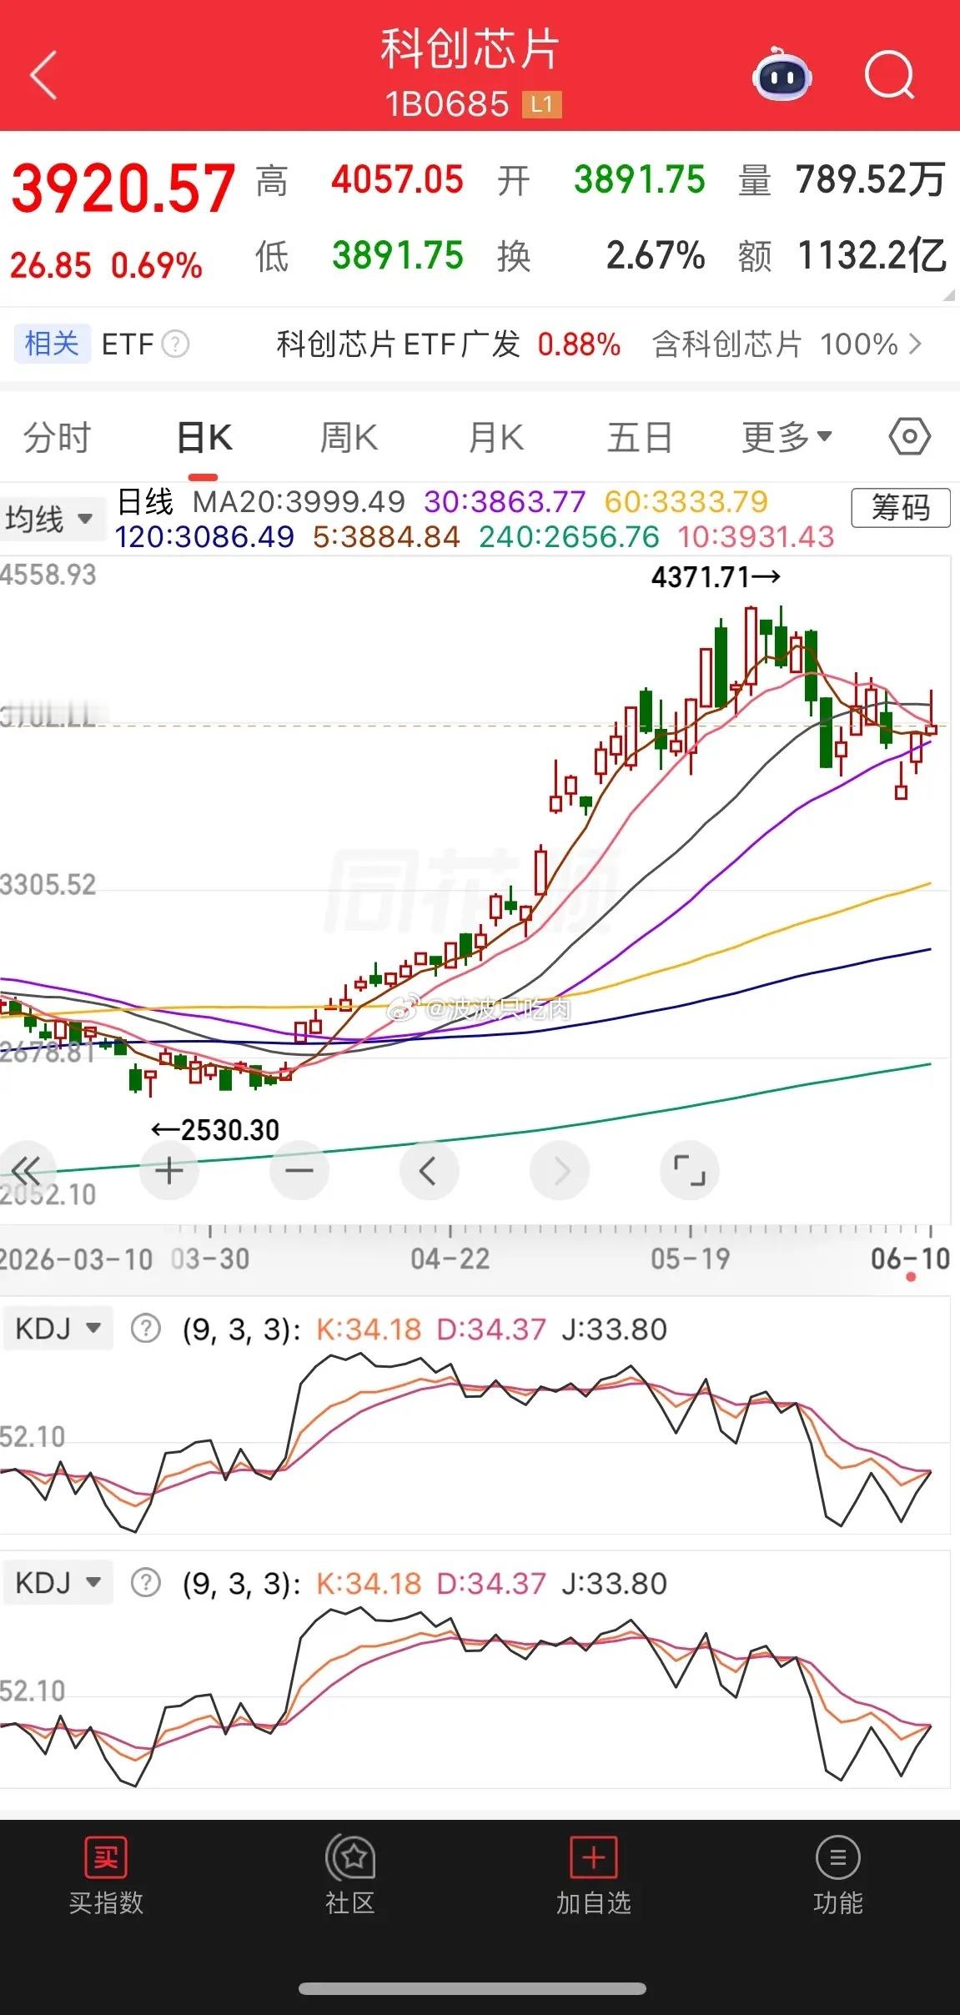
Task: Jump to earliest with double-left arrows
Action: pos(26,1171)
